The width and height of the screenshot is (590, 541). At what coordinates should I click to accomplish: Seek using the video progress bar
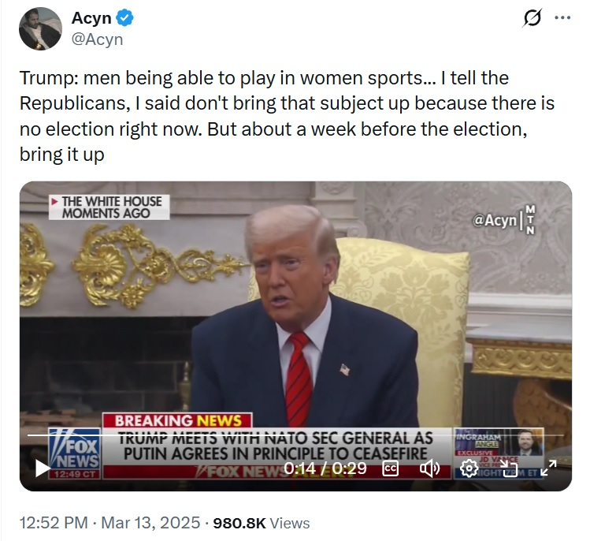236,435
